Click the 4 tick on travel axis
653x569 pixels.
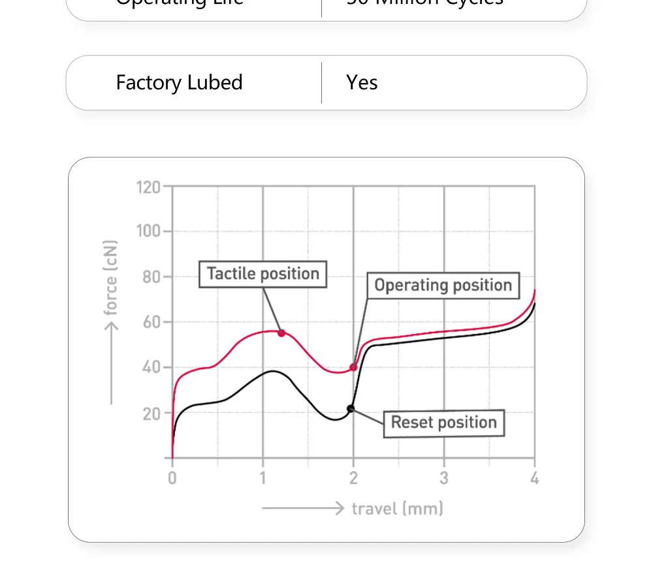click(x=534, y=478)
